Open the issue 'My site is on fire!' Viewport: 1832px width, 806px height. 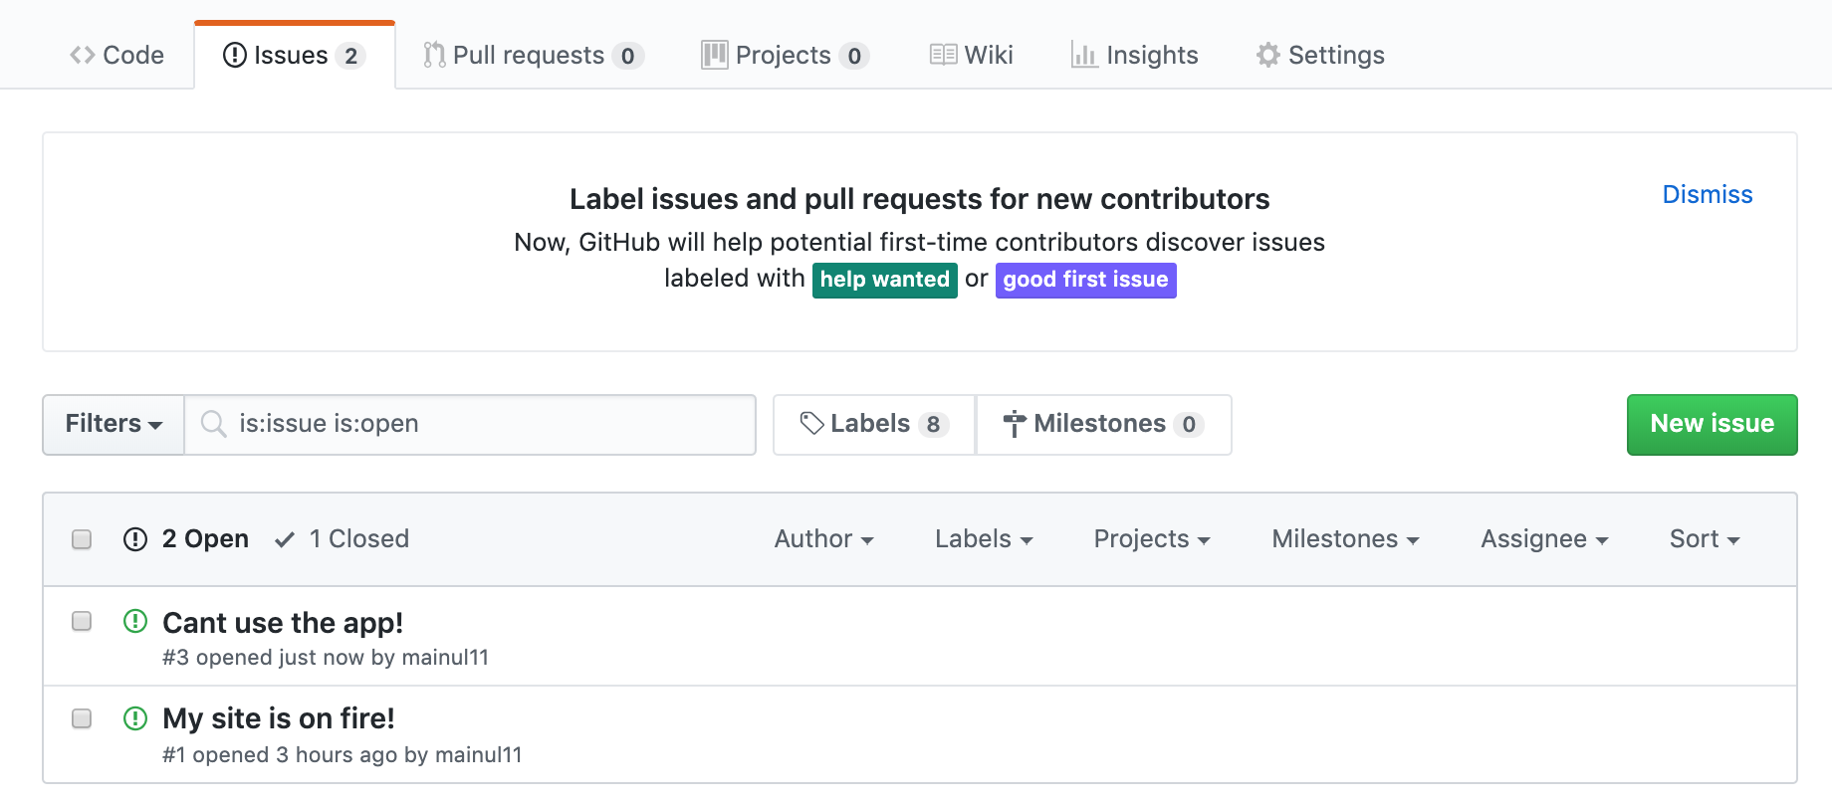[279, 718]
